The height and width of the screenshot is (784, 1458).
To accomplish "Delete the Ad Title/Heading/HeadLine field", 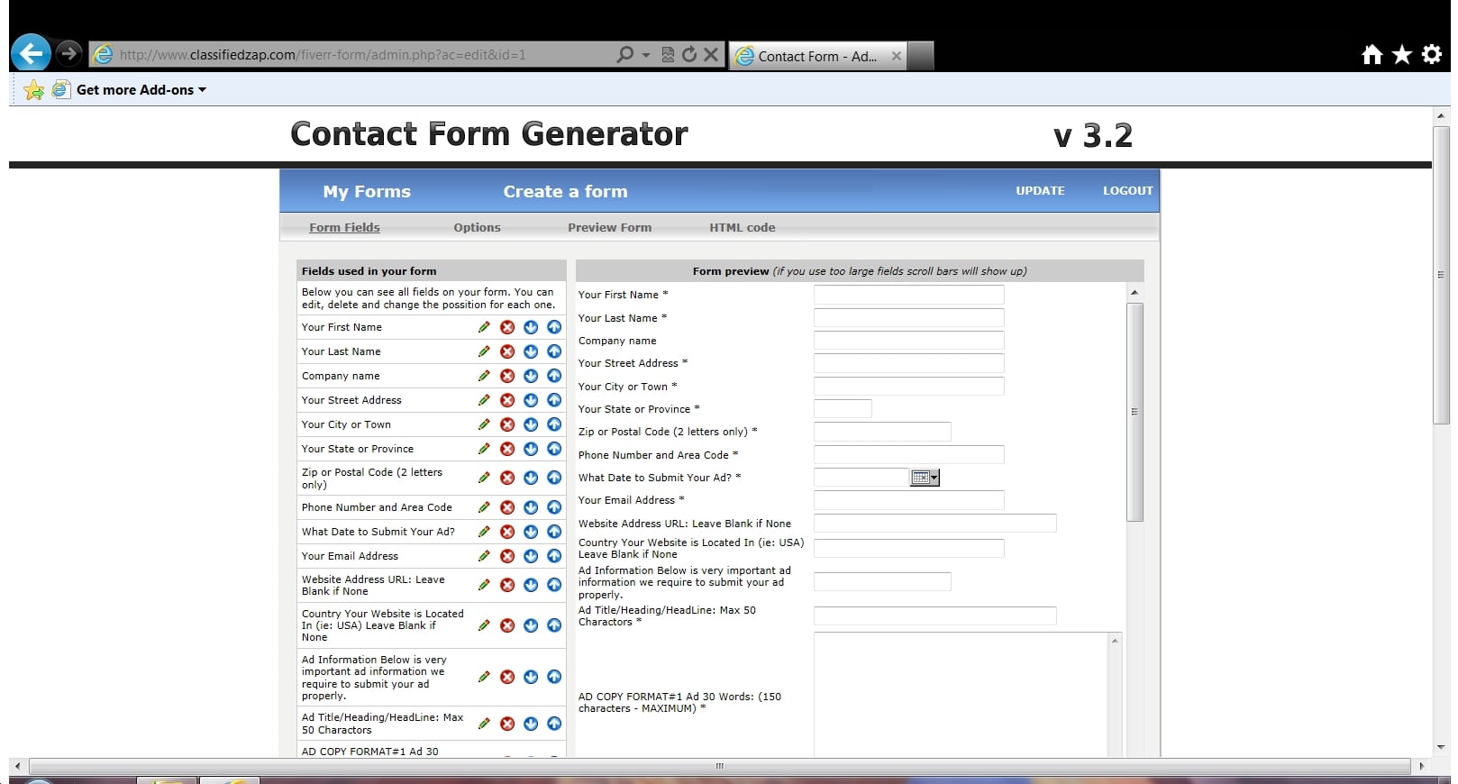I will (507, 724).
